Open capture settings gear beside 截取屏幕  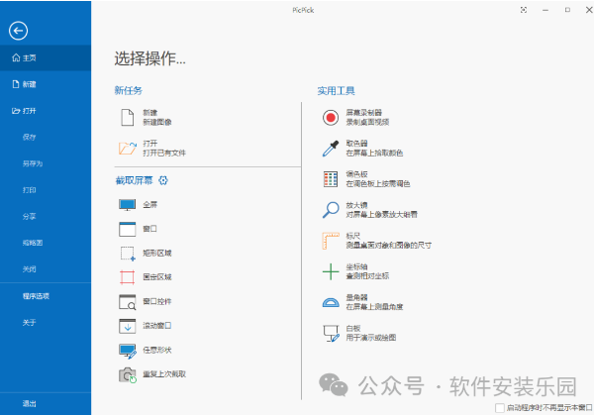pyautogui.click(x=163, y=179)
